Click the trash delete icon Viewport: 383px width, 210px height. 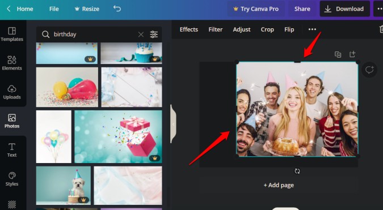[381, 29]
